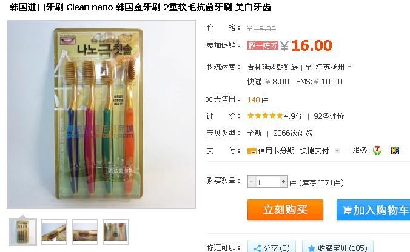Click the star icon in 收藏宝贝 button
Image resolution: width=410 pixels, height=252 pixels.
click(311, 248)
